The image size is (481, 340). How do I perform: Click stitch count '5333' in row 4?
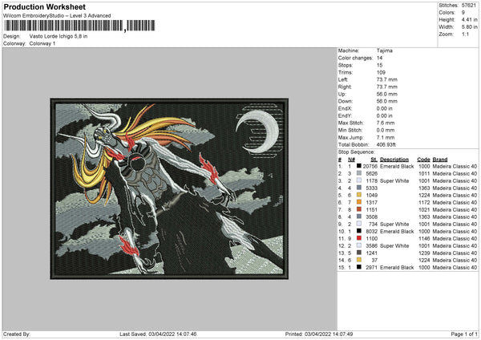tap(371, 188)
